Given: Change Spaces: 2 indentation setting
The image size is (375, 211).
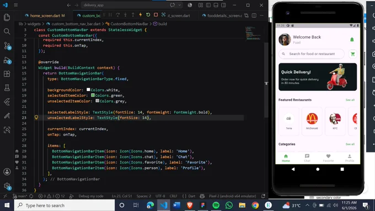Looking at the screenshot, I should coord(144,196).
